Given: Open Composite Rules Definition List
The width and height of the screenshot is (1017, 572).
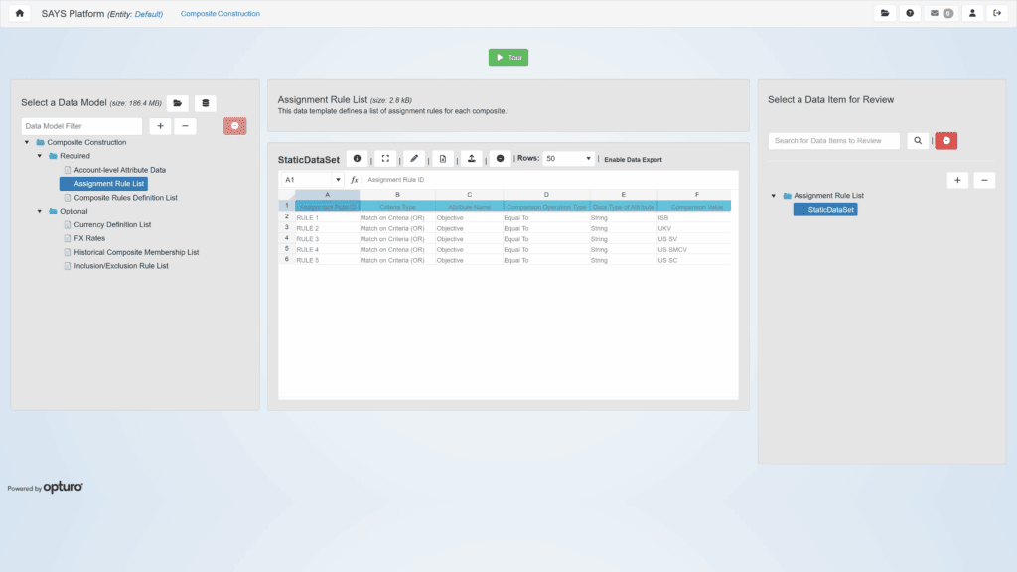Looking at the screenshot, I should [125, 198].
